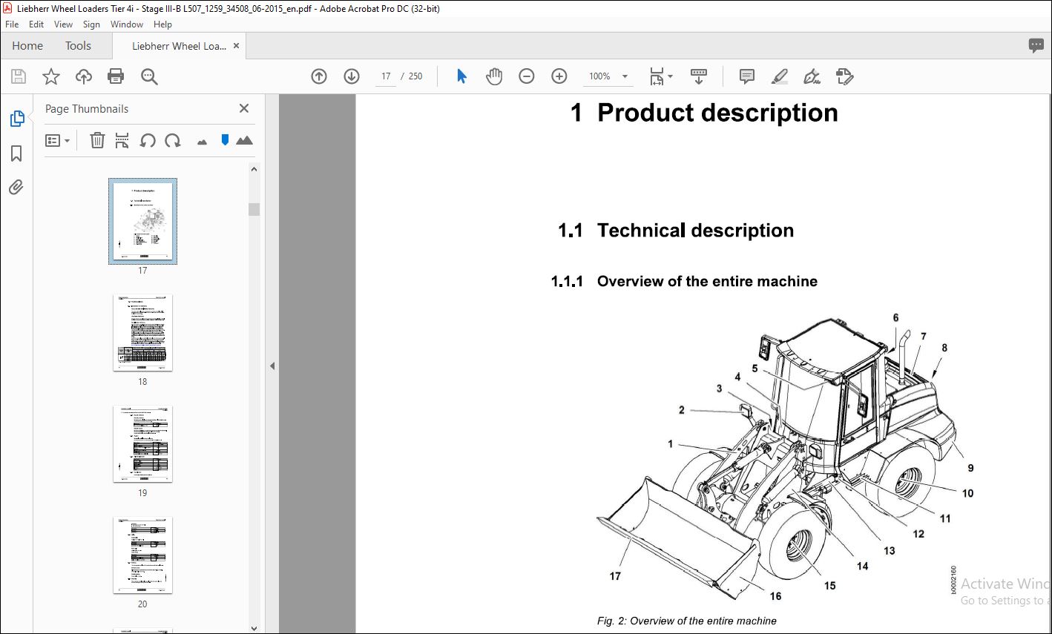Delete the selected page with trash icon
1052x634 pixels.
[x=97, y=140]
